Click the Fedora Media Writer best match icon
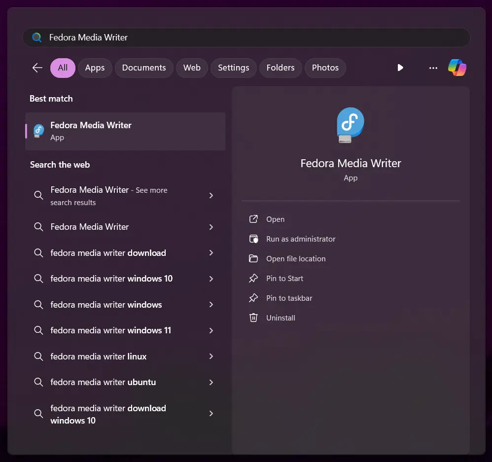Screen dimensions: 492x462 click(38, 131)
